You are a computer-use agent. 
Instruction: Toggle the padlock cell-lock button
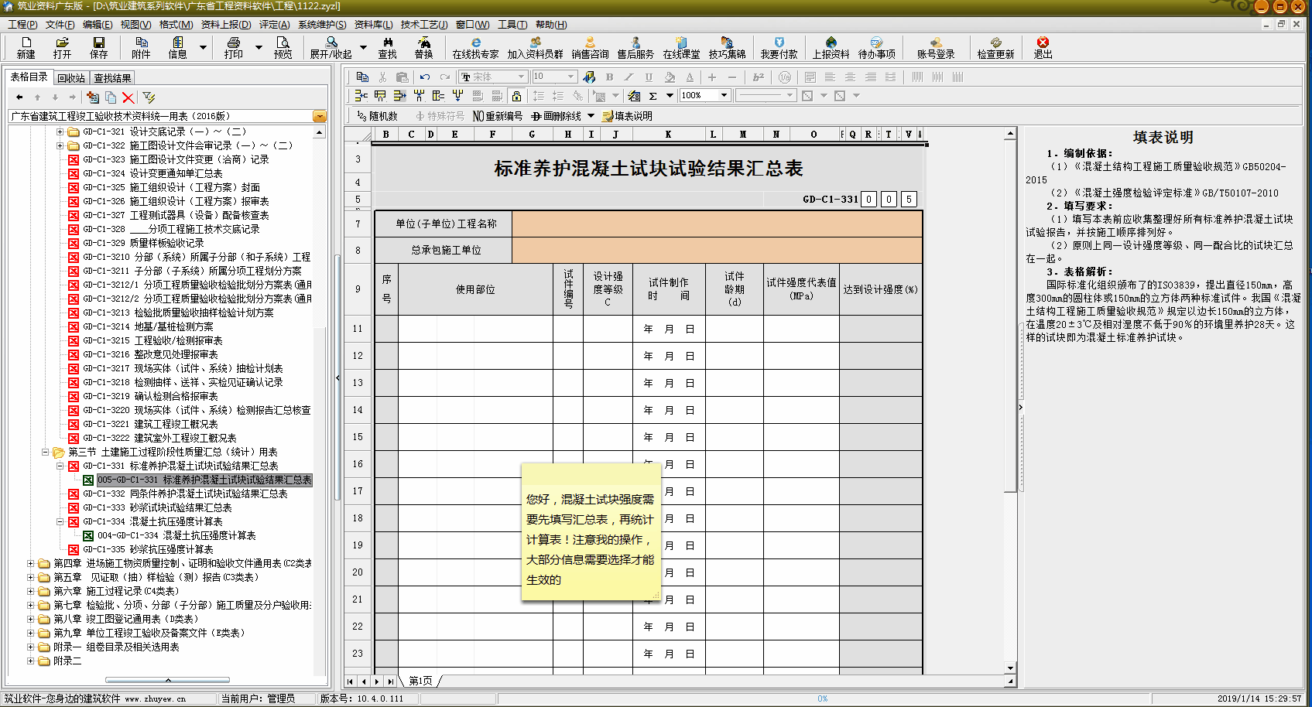tap(516, 96)
